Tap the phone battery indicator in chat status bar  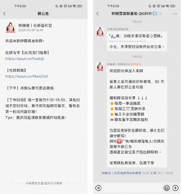tap(172, 6)
